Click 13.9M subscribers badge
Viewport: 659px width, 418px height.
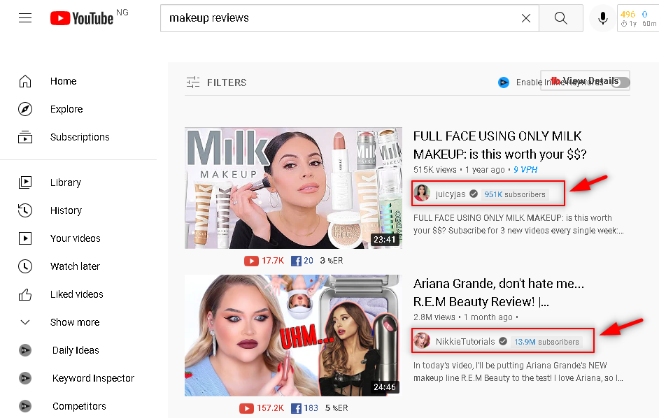click(546, 342)
